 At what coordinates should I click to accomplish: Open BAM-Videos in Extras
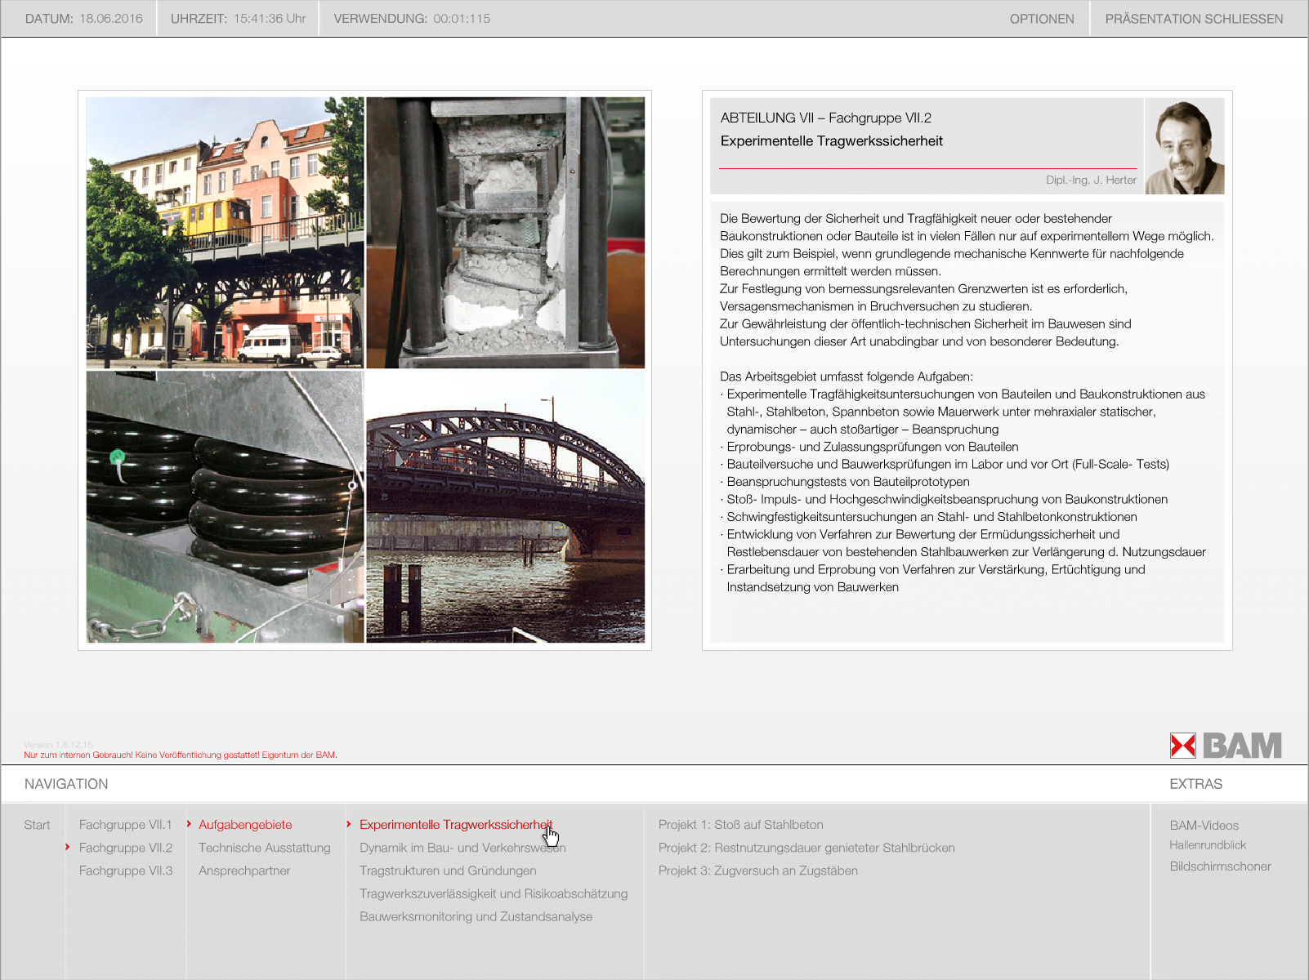[x=1204, y=826]
